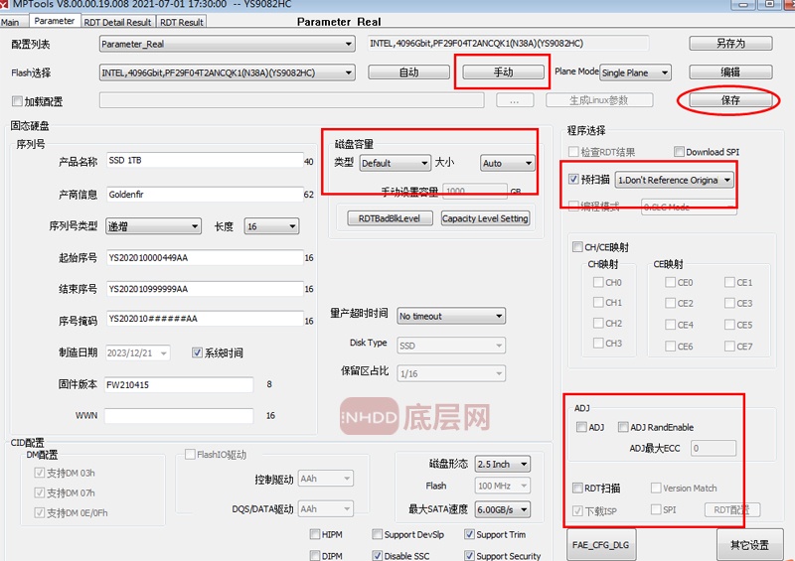Click the 产品名称 input field
Screen dimensions: 795x561
[x=203, y=162]
